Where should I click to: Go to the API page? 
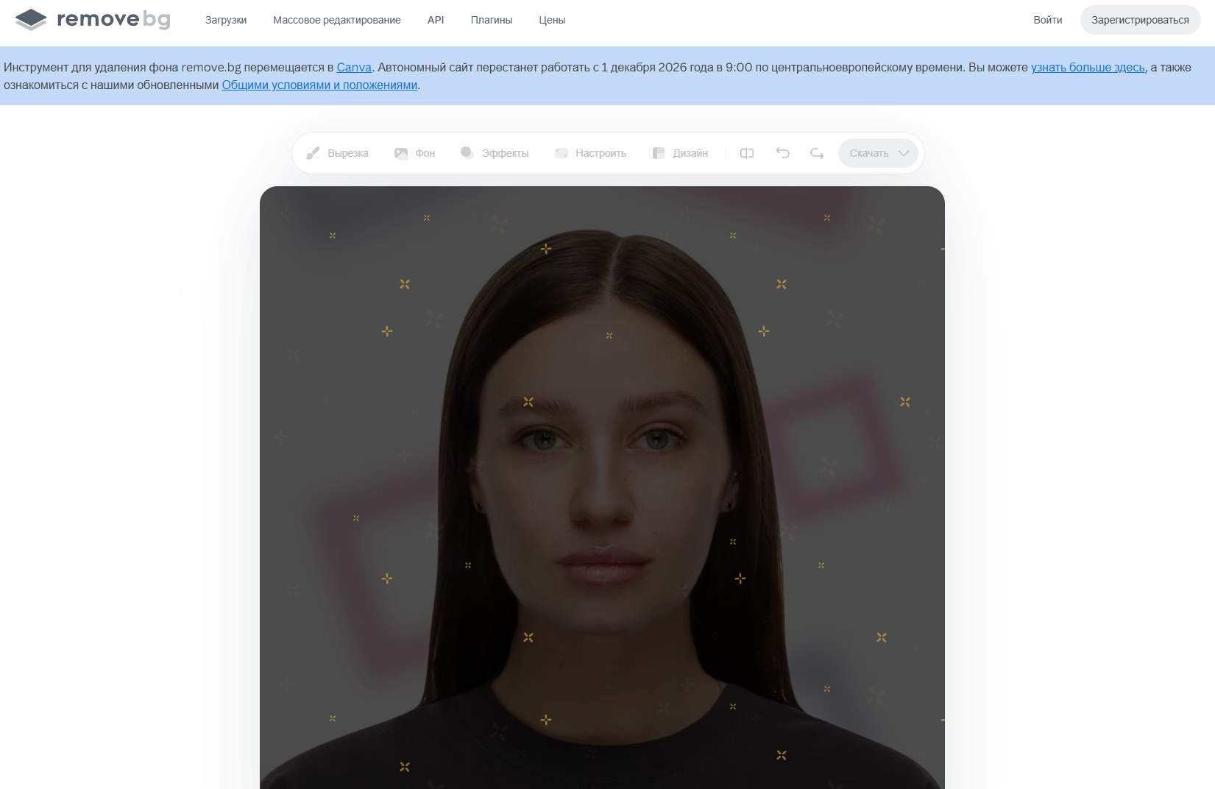[436, 20]
